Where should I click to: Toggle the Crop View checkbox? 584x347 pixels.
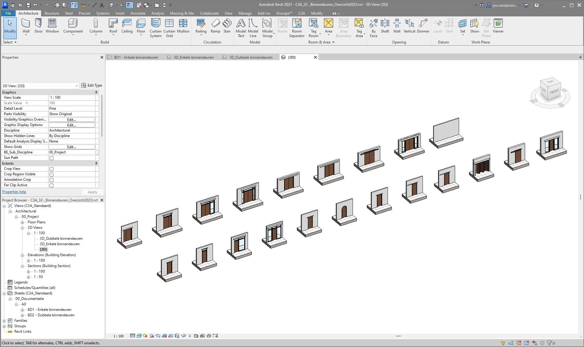point(51,169)
